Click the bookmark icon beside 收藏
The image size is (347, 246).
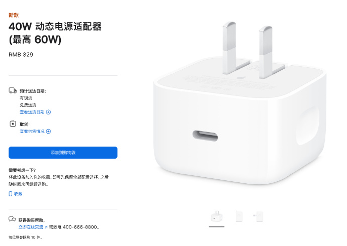point(10,194)
